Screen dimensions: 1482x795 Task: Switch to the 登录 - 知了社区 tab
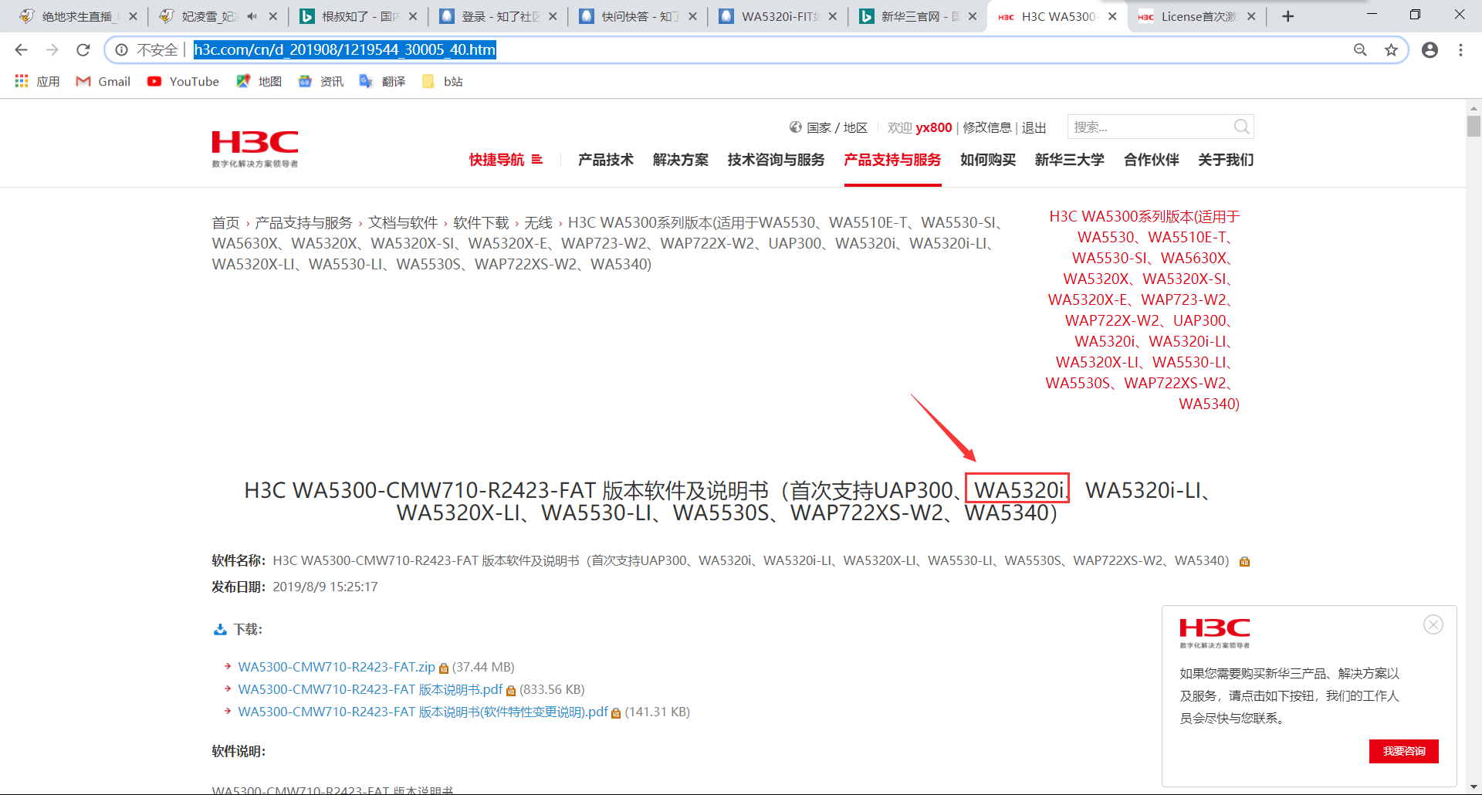499,16
